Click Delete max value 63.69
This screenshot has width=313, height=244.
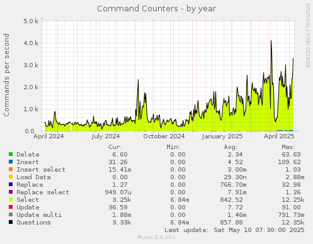tap(291, 155)
